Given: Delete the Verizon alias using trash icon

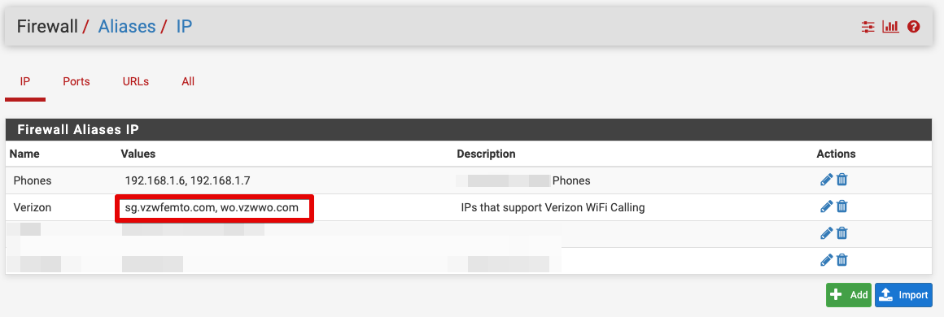Looking at the screenshot, I should click(x=842, y=206).
